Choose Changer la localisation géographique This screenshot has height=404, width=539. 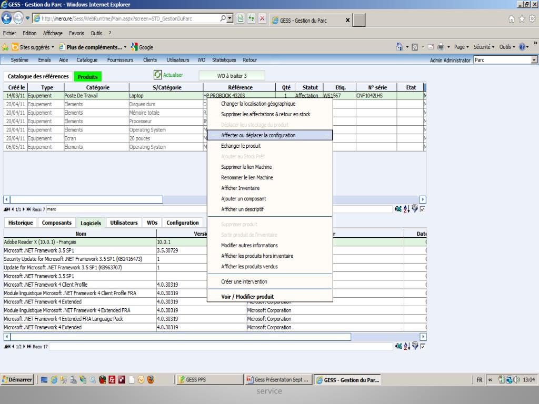tap(258, 104)
